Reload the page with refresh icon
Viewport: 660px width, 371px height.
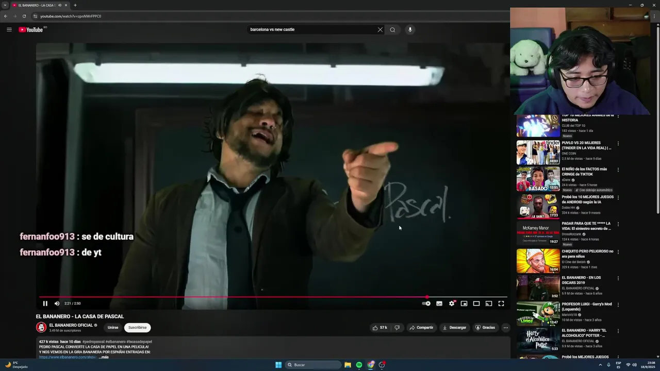point(24,16)
